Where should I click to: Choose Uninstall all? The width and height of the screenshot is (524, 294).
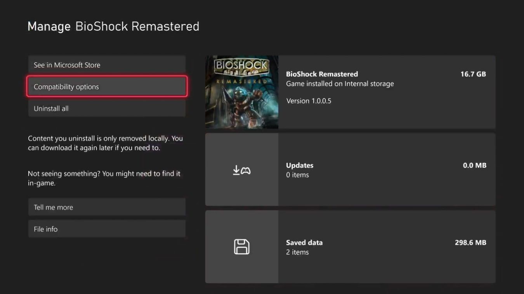(107, 108)
